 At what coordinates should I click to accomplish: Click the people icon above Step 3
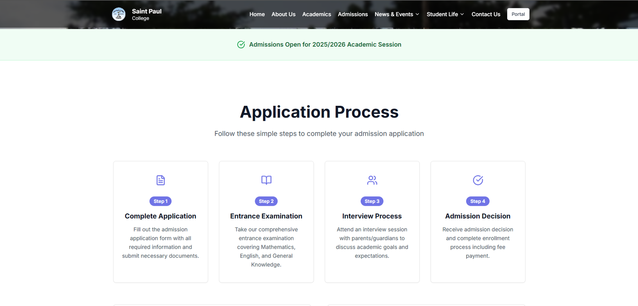(x=372, y=180)
